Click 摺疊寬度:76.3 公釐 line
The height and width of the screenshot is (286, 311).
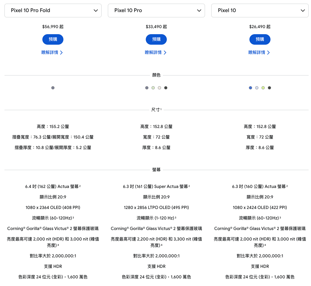coord(53,137)
